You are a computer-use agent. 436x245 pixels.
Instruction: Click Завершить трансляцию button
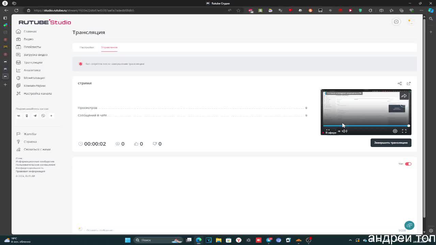point(391,143)
